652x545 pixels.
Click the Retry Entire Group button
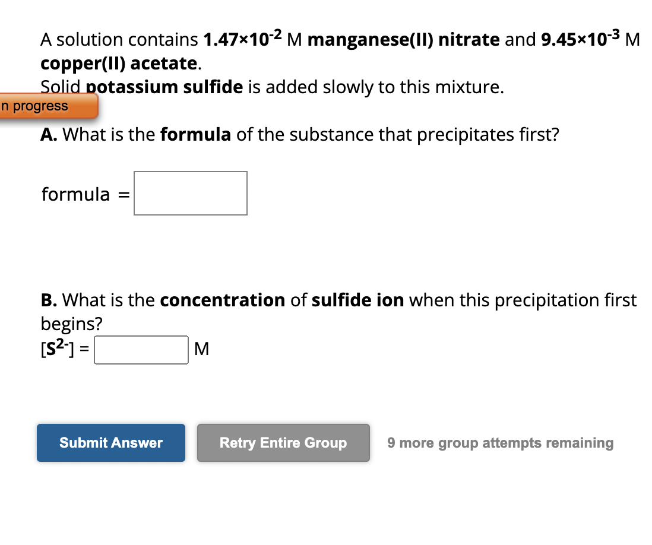[x=283, y=443]
